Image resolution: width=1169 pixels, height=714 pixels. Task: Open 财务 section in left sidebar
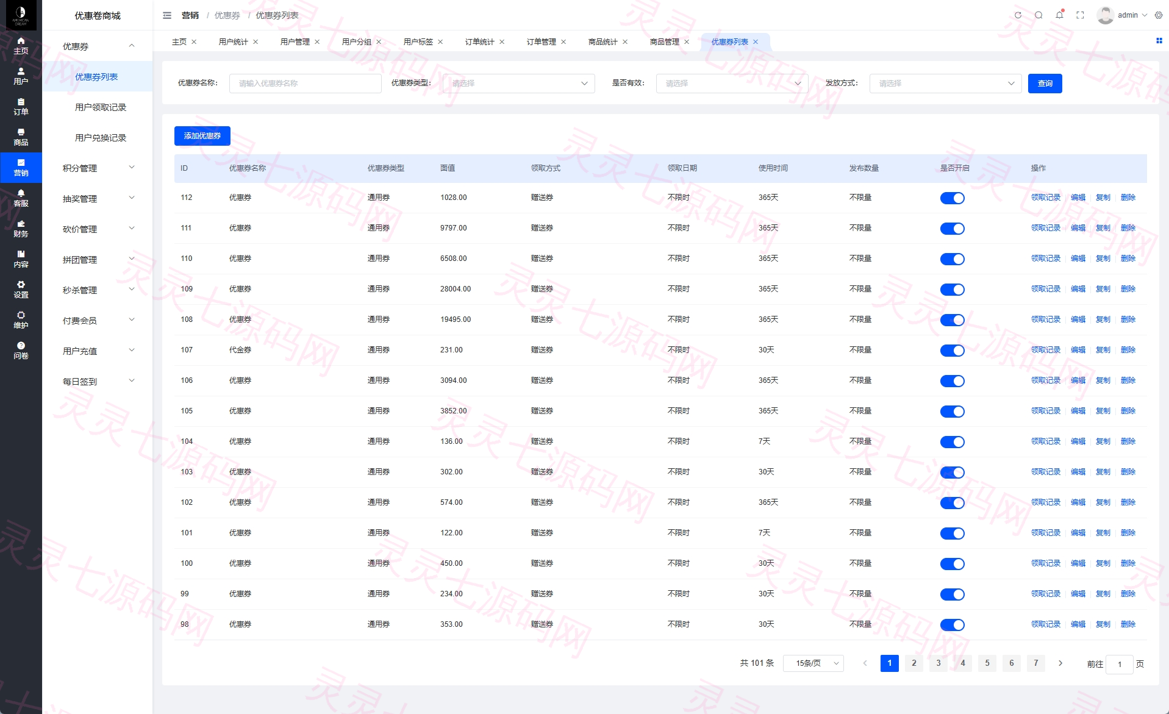tap(21, 229)
